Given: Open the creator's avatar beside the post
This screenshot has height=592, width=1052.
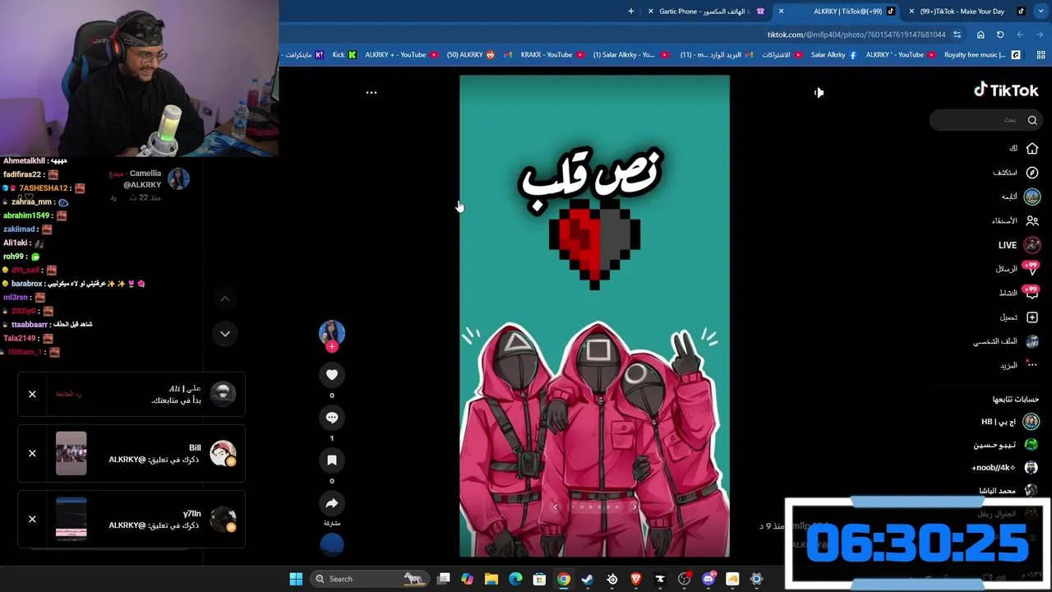Looking at the screenshot, I should click(x=332, y=332).
